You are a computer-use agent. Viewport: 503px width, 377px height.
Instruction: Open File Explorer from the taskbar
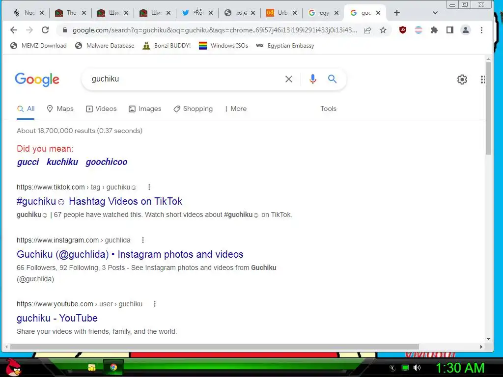(92, 367)
